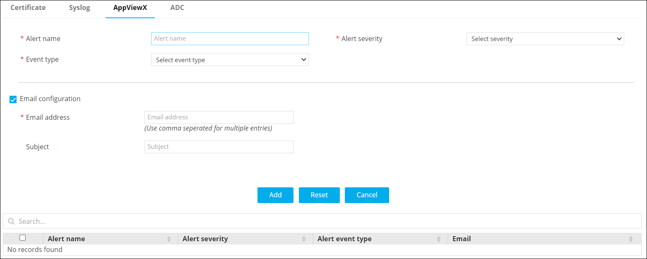Viewport: 647px width, 259px height.
Task: Select the AppViewX tab
Action: coord(130,7)
